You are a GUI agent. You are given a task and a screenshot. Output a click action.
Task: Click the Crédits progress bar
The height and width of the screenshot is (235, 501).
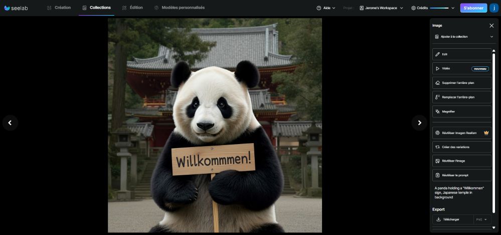[439, 8]
